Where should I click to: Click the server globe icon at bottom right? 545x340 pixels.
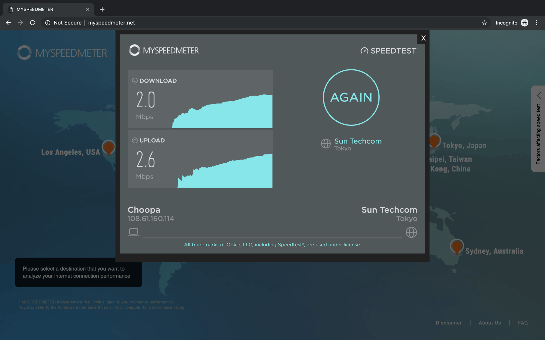click(x=411, y=232)
